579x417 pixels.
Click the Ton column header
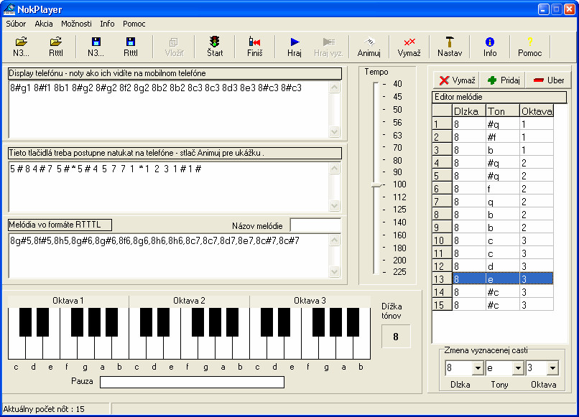[503, 111]
